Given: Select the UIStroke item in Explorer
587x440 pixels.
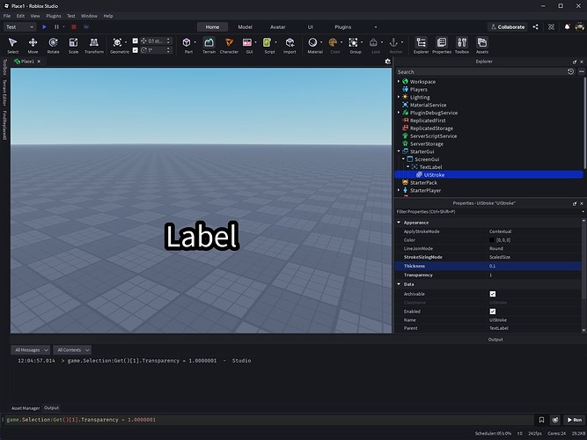Looking at the screenshot, I should coord(489,175).
